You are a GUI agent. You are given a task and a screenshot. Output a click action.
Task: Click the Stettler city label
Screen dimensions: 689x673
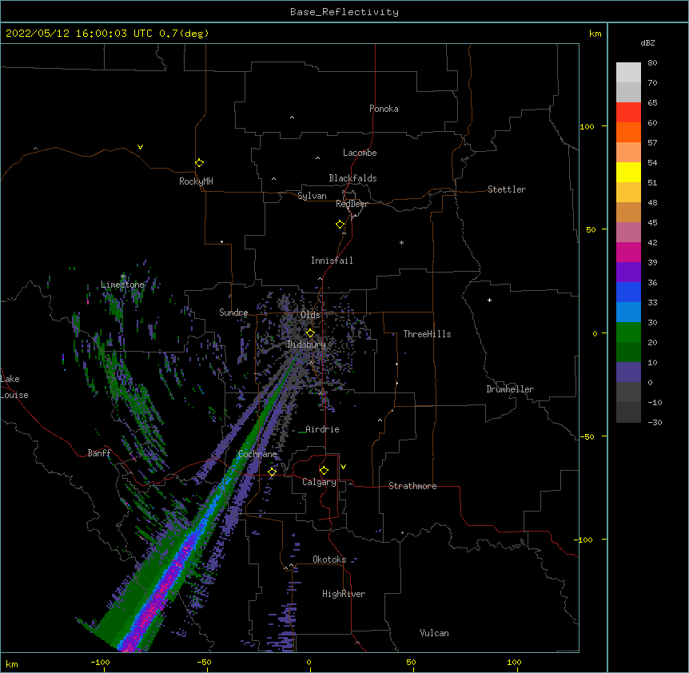[x=507, y=189]
